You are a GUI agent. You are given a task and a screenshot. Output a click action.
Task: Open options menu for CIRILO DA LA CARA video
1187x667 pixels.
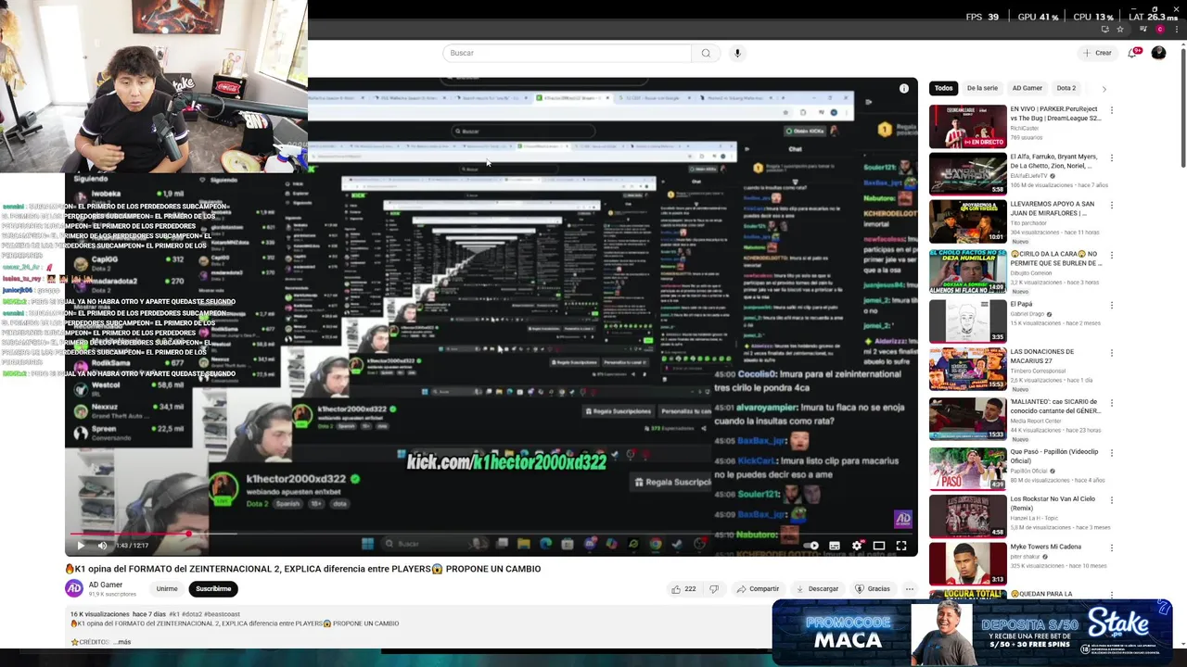[1111, 255]
